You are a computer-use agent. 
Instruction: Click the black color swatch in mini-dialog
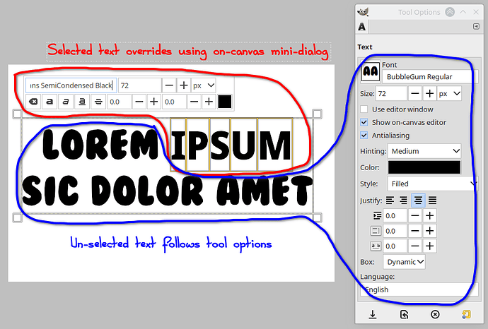[225, 102]
